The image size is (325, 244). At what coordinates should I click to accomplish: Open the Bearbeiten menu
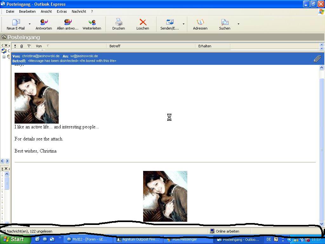(27, 11)
